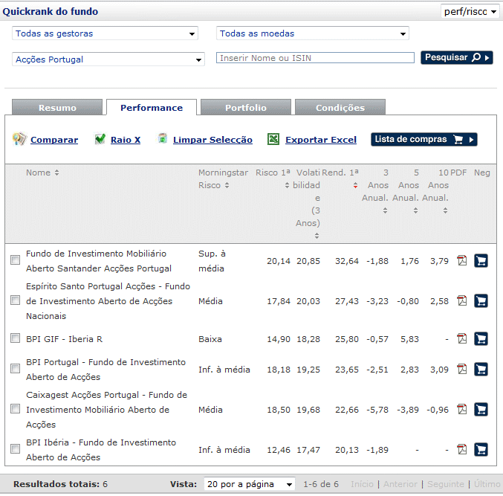
Task: Add BPI Ibéria fund to shopping cart
Action: [481, 449]
